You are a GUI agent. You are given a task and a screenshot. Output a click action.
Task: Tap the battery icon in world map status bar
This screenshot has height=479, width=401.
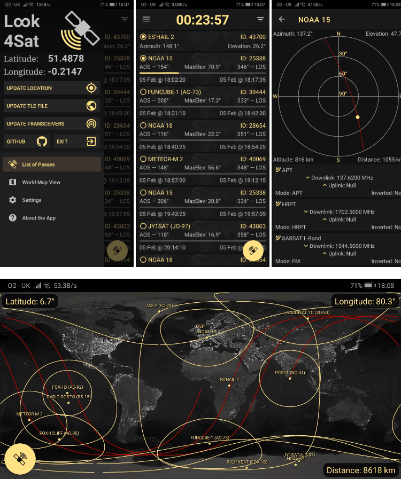pyautogui.click(x=370, y=286)
